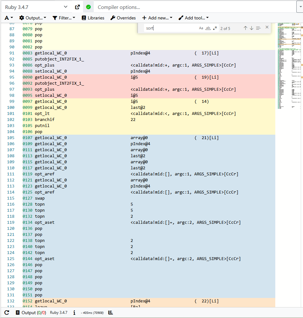Toggle whole word matching for search

tap(208, 28)
